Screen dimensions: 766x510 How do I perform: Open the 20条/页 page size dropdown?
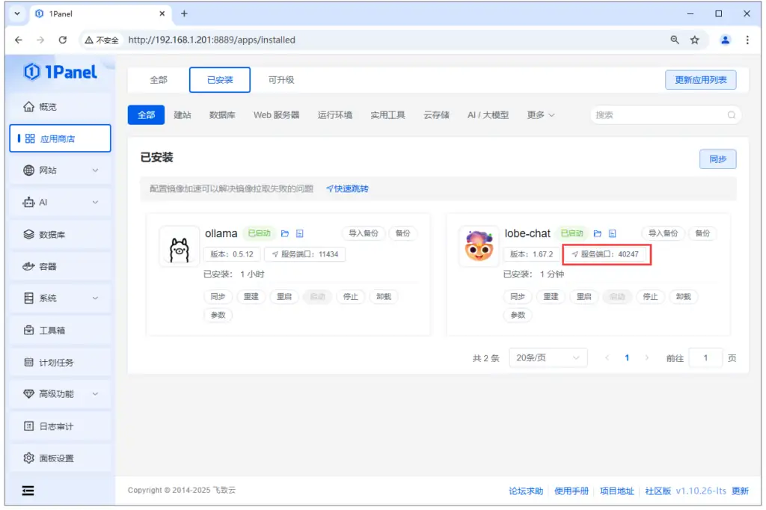tap(548, 357)
